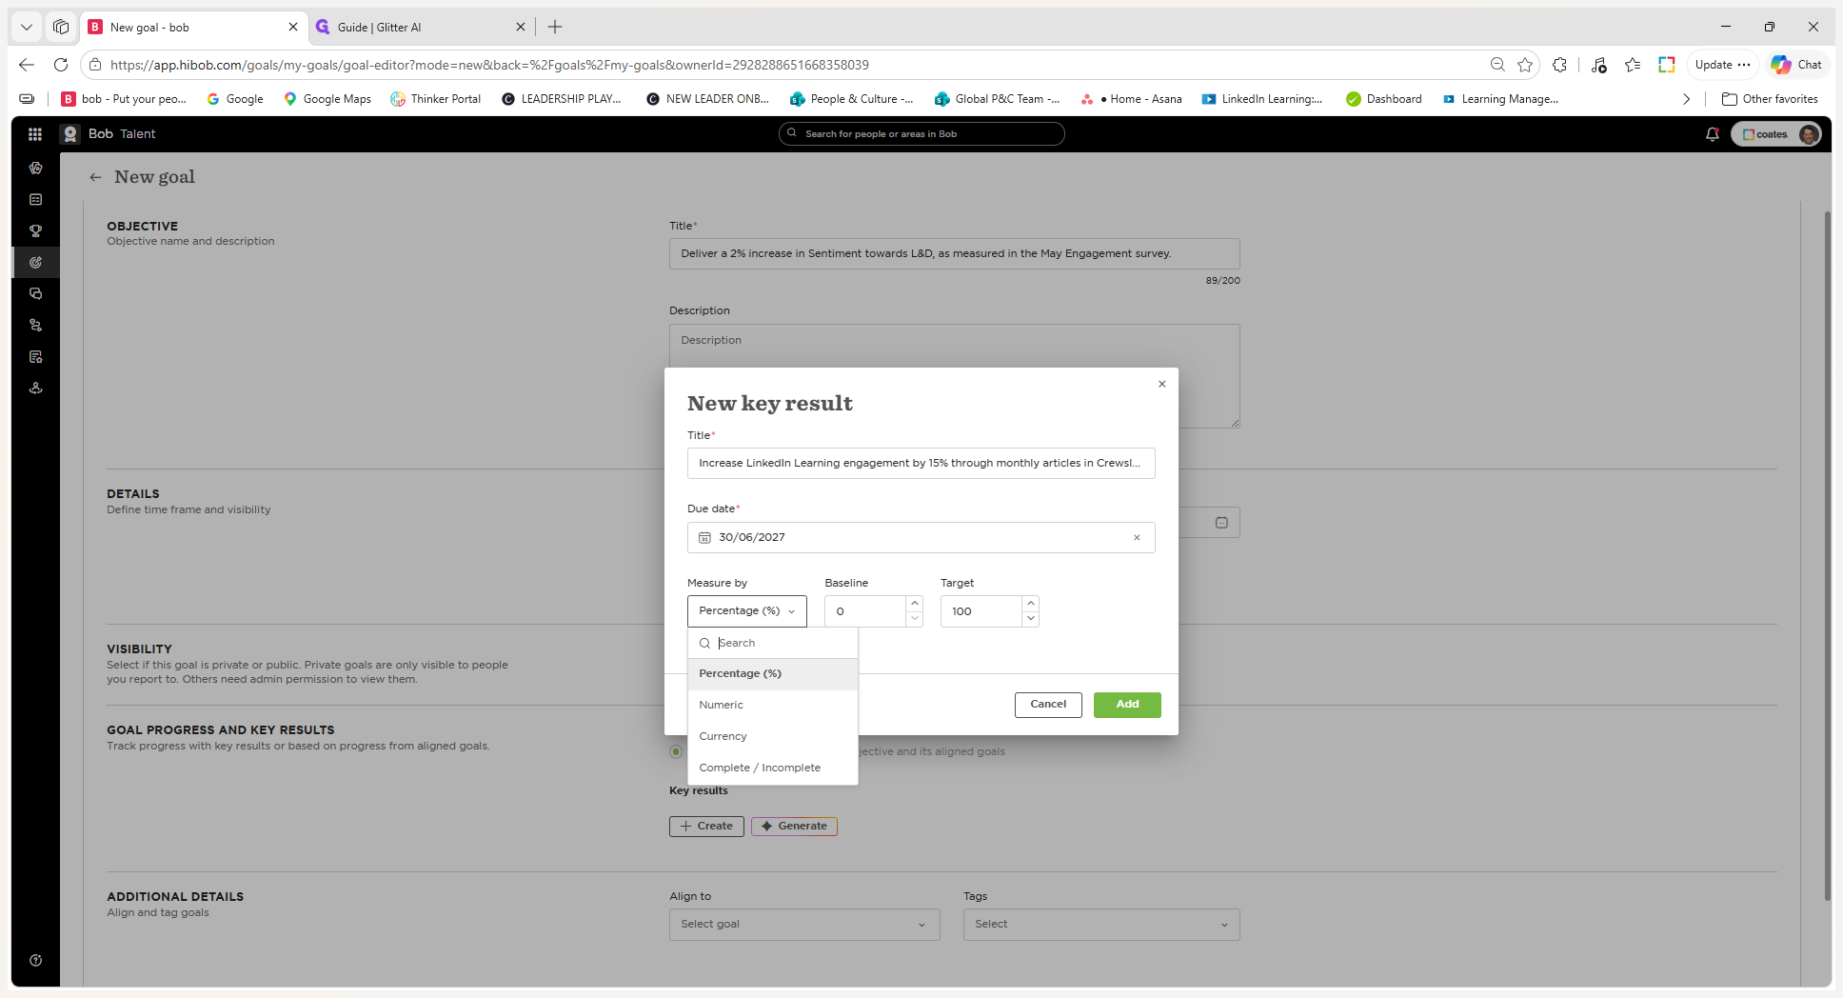The width and height of the screenshot is (1843, 998).
Task: Refresh the browser page
Action: pyautogui.click(x=61, y=65)
